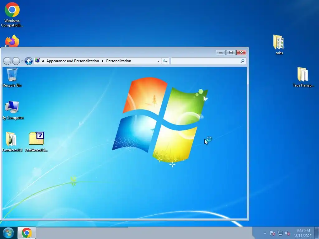Open Chrome from the taskbar
319x239 pixels.
pyautogui.click(x=27, y=233)
